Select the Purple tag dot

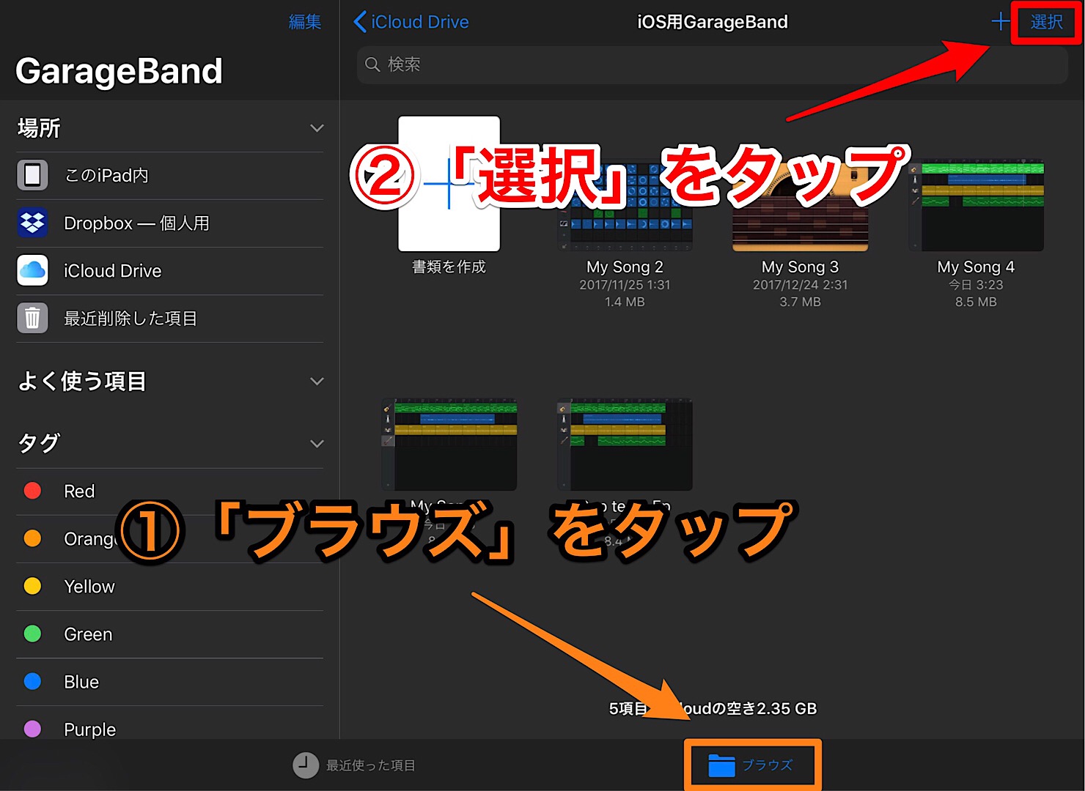32,729
